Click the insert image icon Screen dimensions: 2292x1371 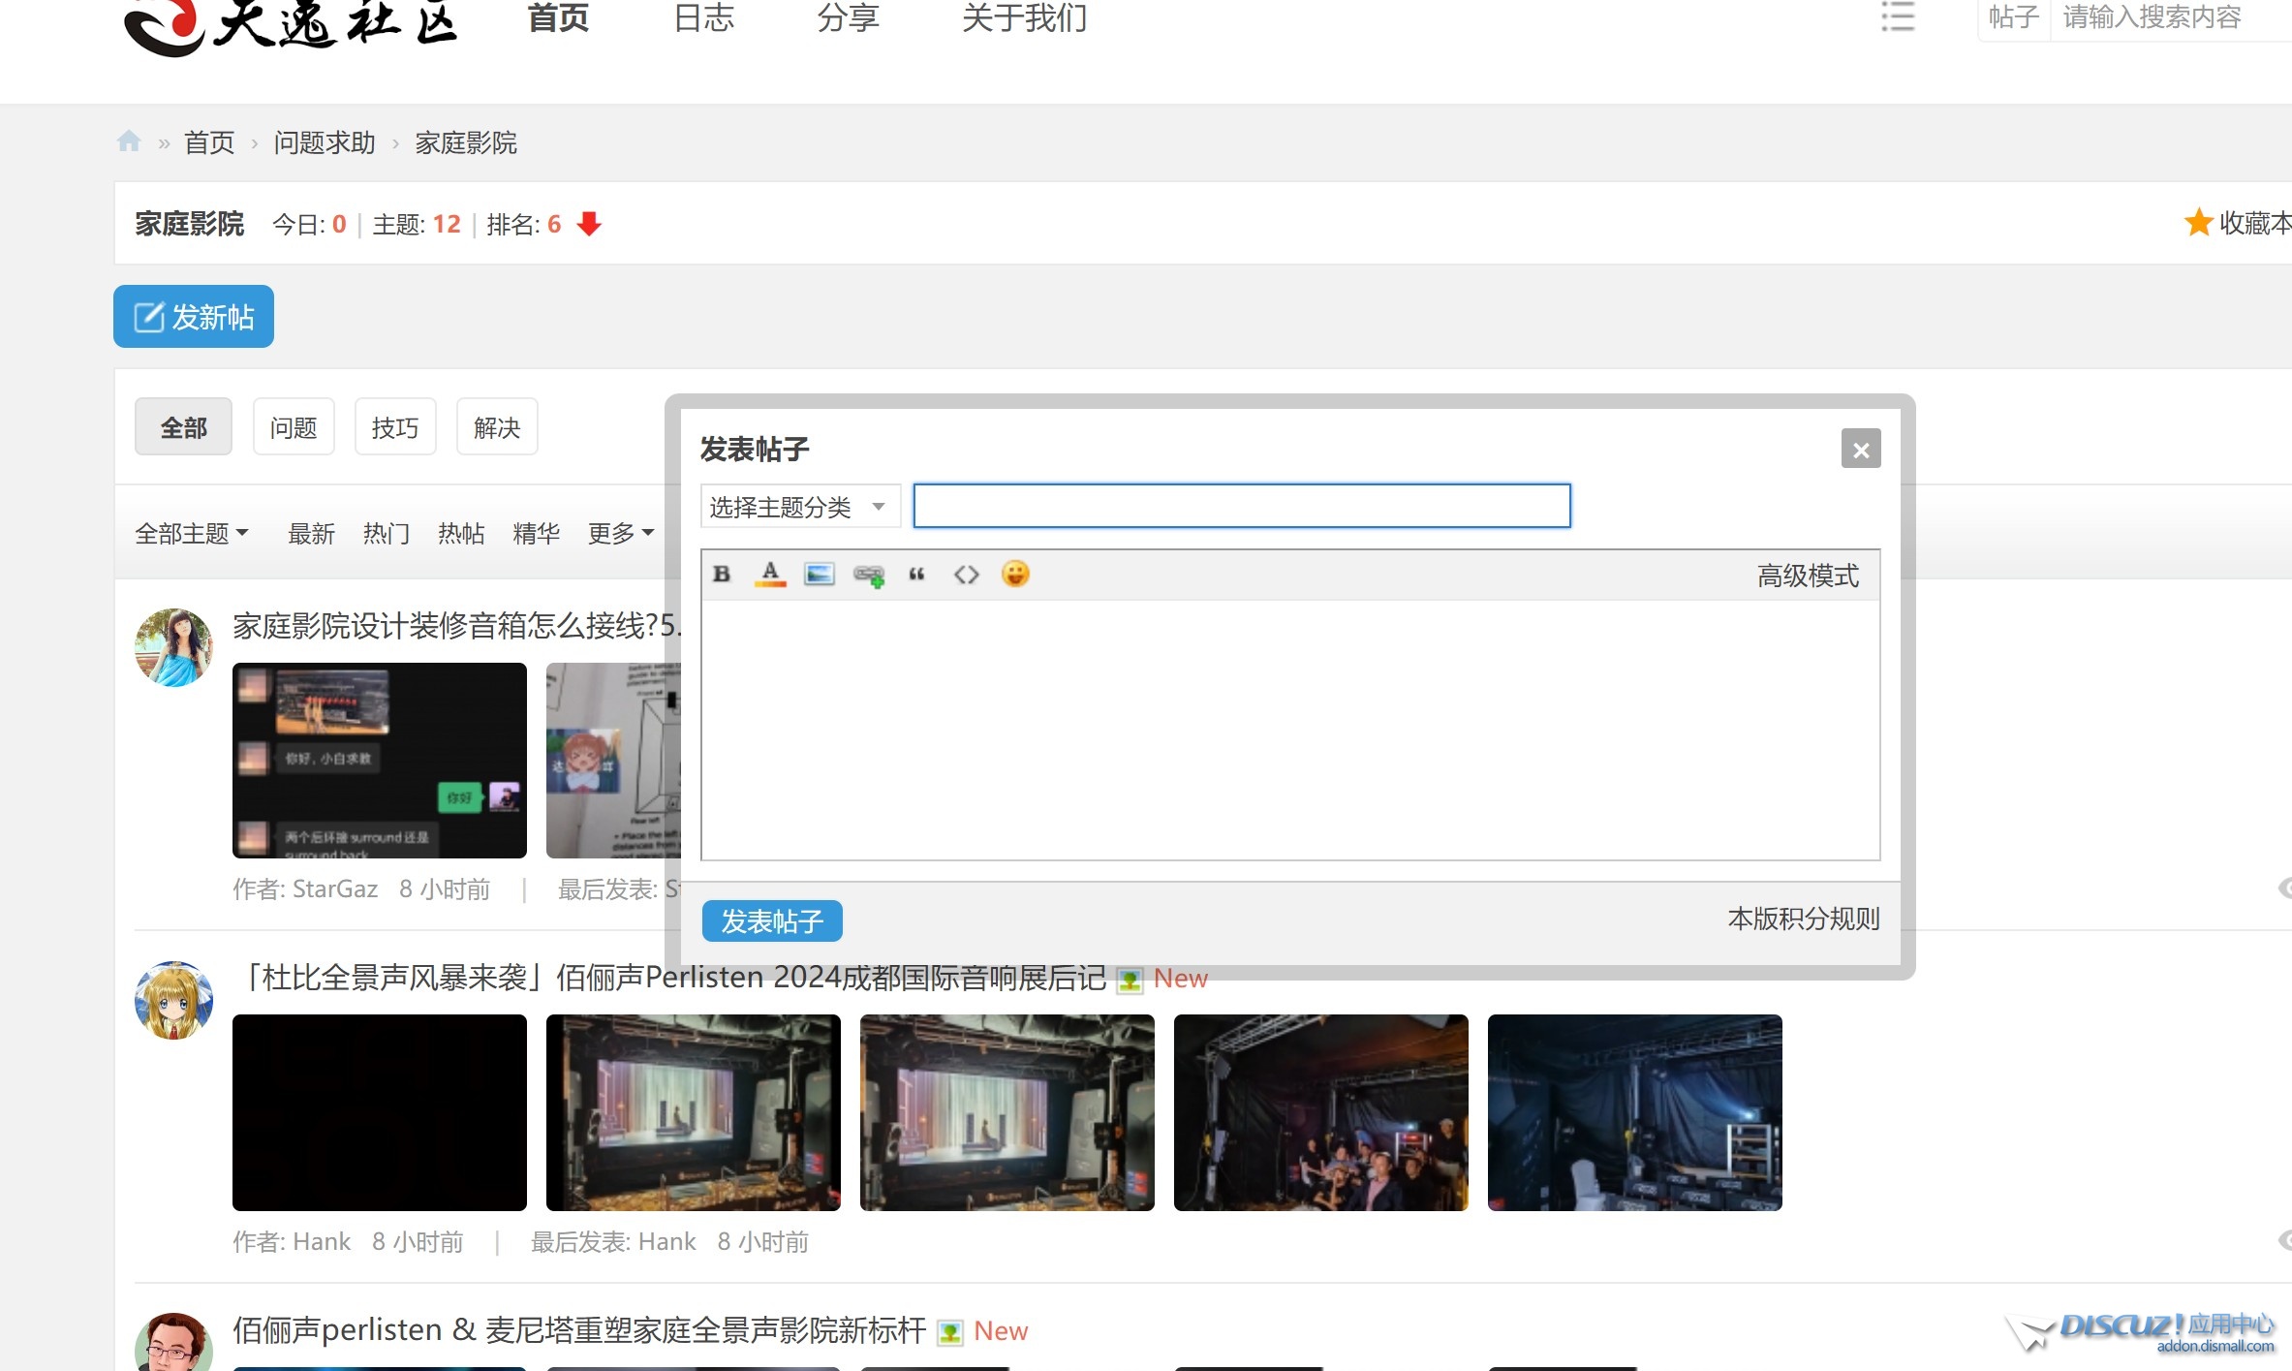(819, 575)
